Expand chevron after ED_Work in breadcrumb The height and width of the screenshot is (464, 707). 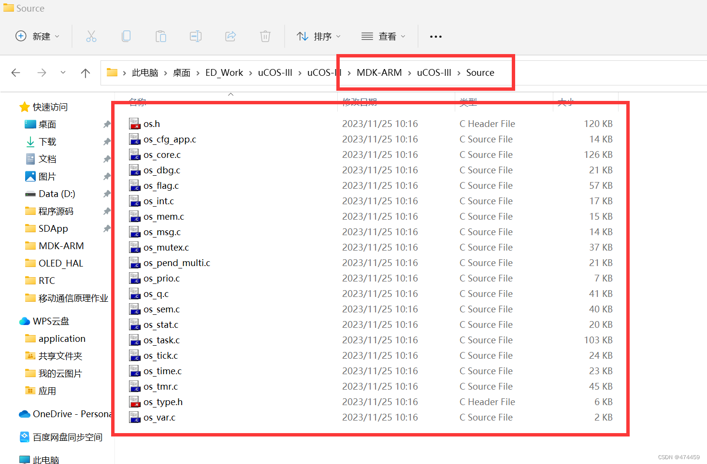pyautogui.click(x=251, y=73)
